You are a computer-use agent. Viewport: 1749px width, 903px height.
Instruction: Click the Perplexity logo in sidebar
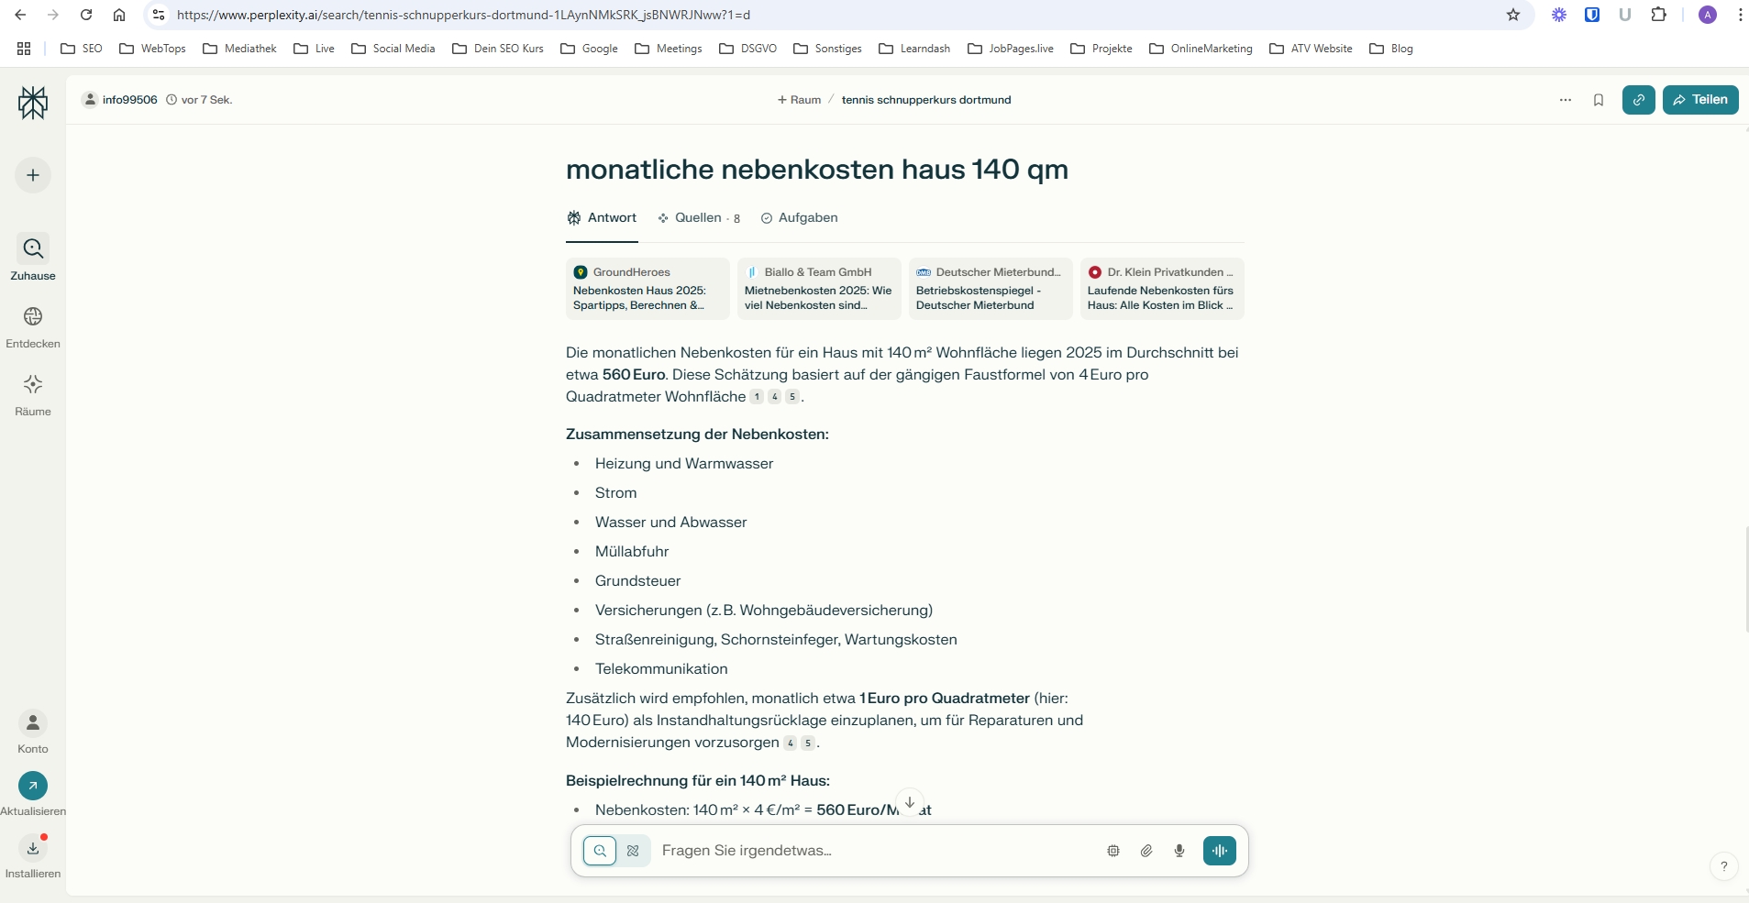click(x=33, y=103)
